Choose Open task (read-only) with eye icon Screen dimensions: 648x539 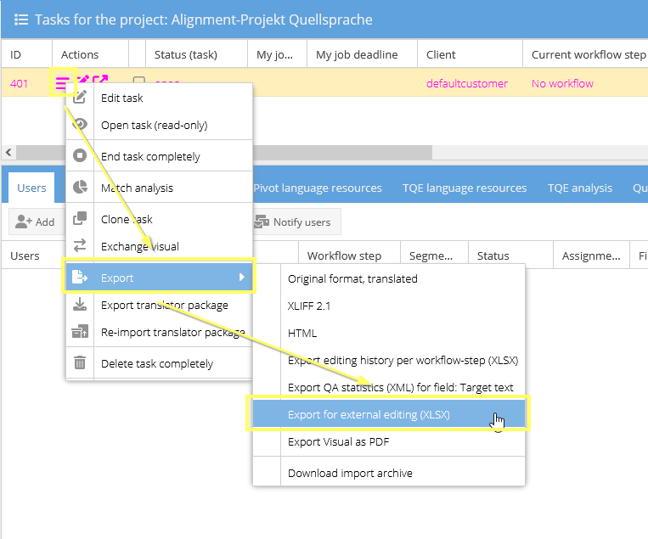[80, 125]
